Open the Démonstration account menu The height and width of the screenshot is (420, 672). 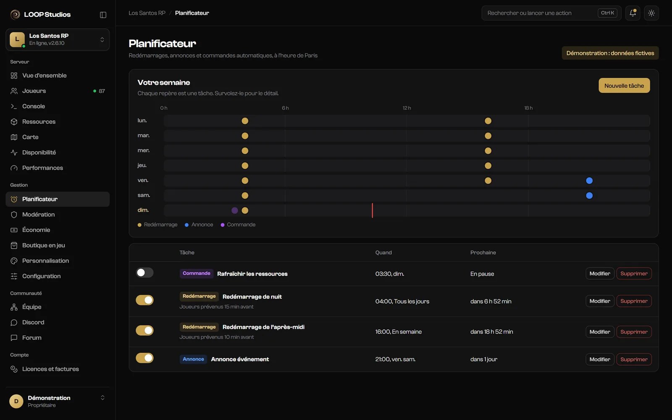58,401
